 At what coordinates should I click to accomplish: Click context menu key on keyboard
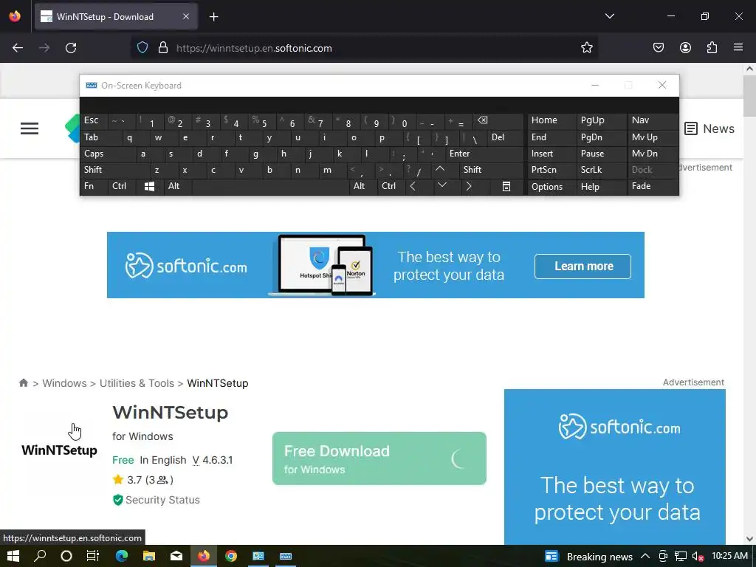coord(506,187)
